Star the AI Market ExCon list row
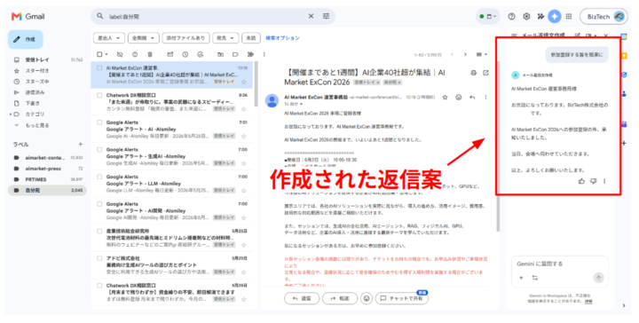The image size is (639, 323). [x=244, y=82]
